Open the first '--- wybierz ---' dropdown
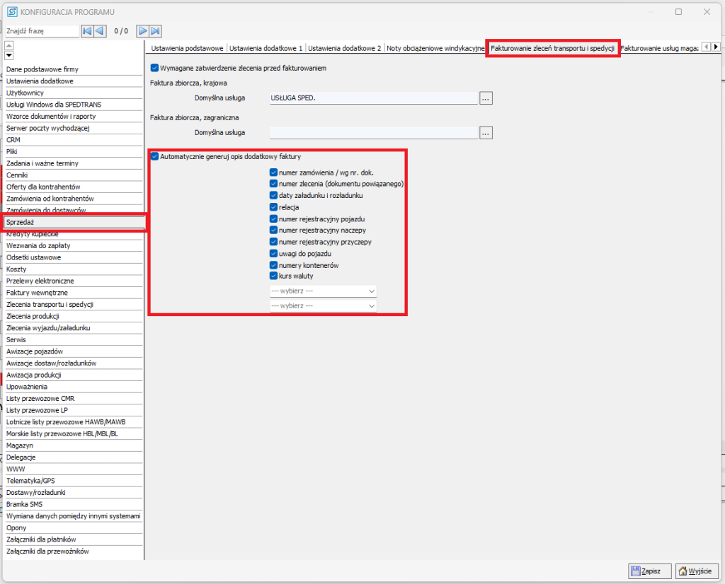 pyautogui.click(x=323, y=291)
